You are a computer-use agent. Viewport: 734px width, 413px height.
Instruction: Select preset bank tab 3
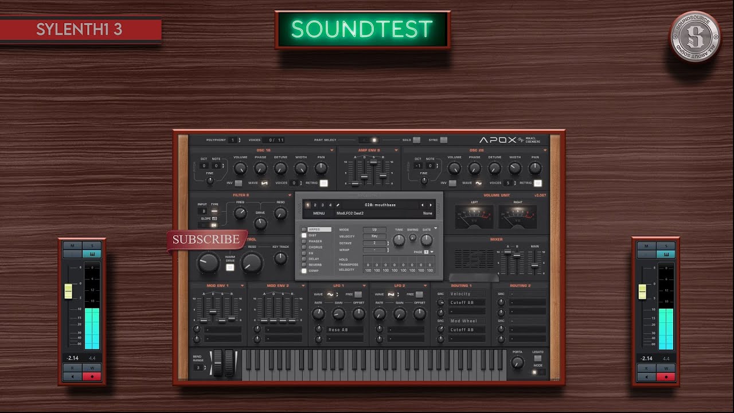pos(322,205)
